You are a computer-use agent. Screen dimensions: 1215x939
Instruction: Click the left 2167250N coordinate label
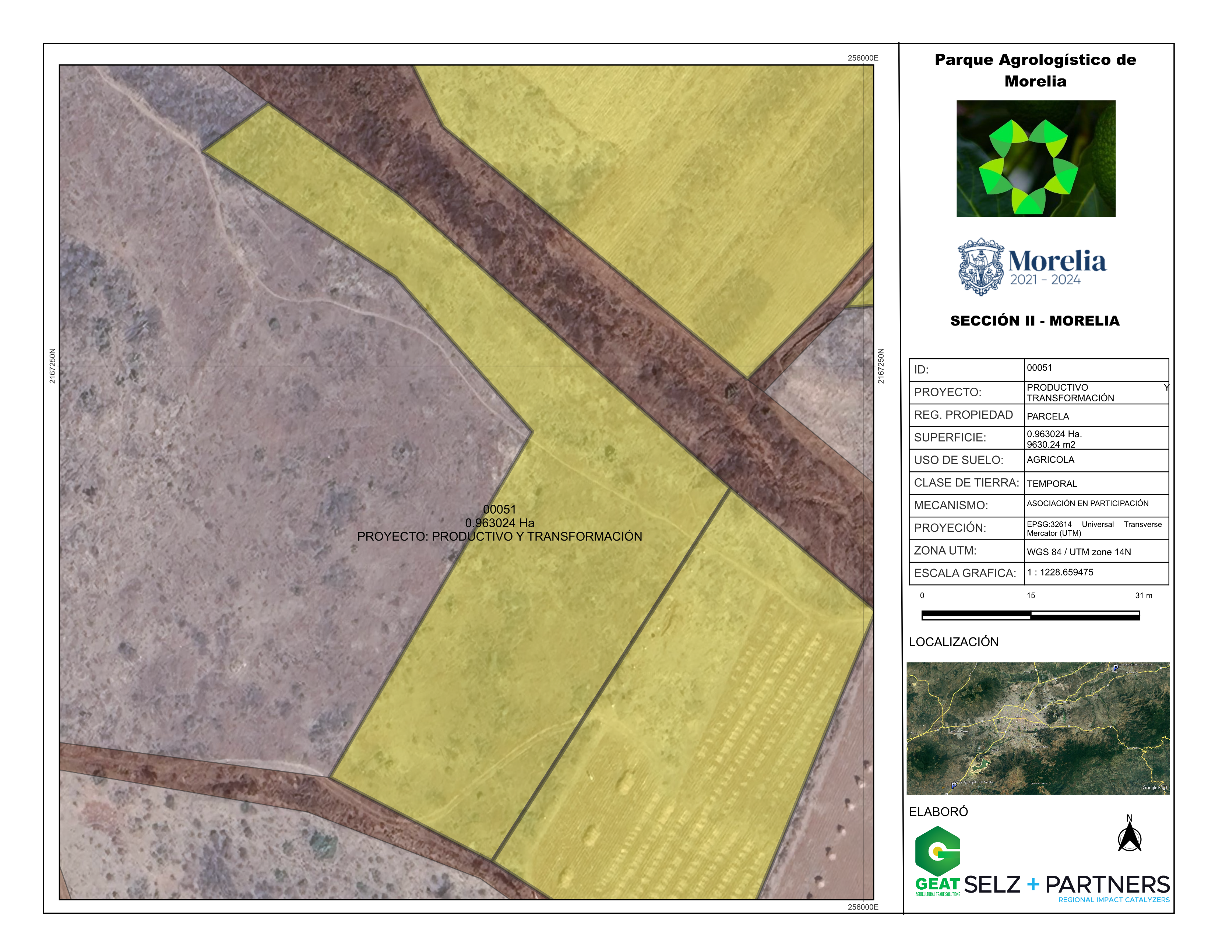(x=52, y=366)
